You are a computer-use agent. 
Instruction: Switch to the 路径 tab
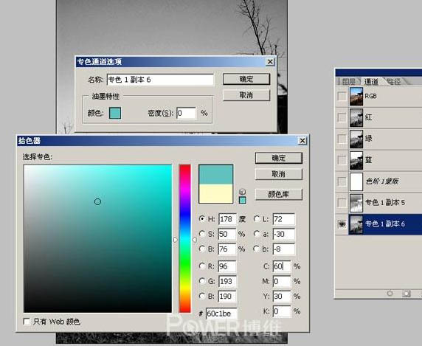click(x=394, y=81)
